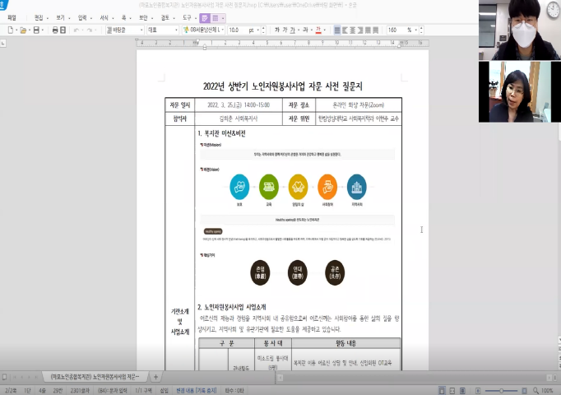
Task: Click the open folder icon
Action: point(23,30)
